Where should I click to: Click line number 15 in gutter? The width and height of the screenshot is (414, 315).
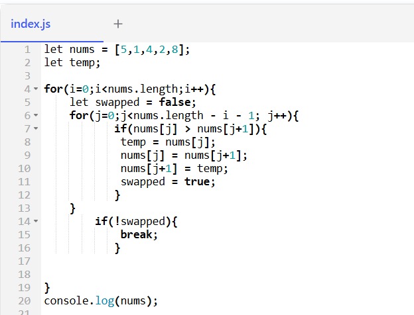point(25,235)
